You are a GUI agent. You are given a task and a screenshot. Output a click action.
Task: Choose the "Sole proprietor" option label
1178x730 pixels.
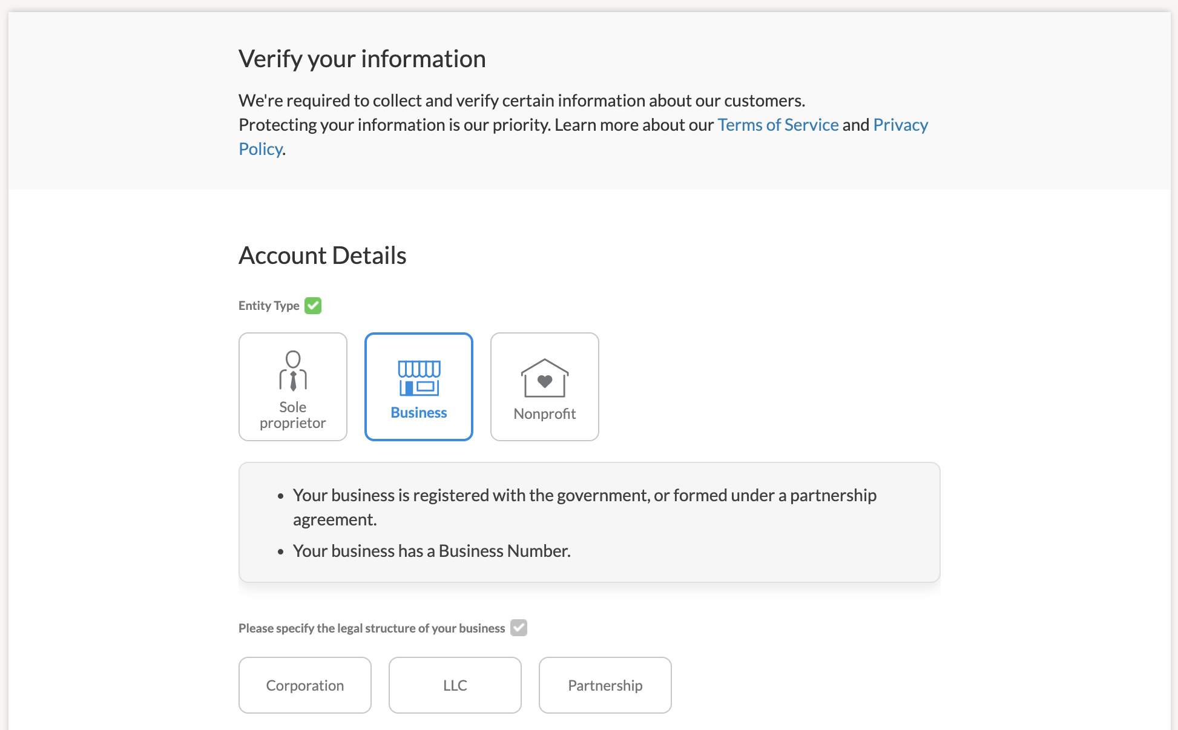293,415
